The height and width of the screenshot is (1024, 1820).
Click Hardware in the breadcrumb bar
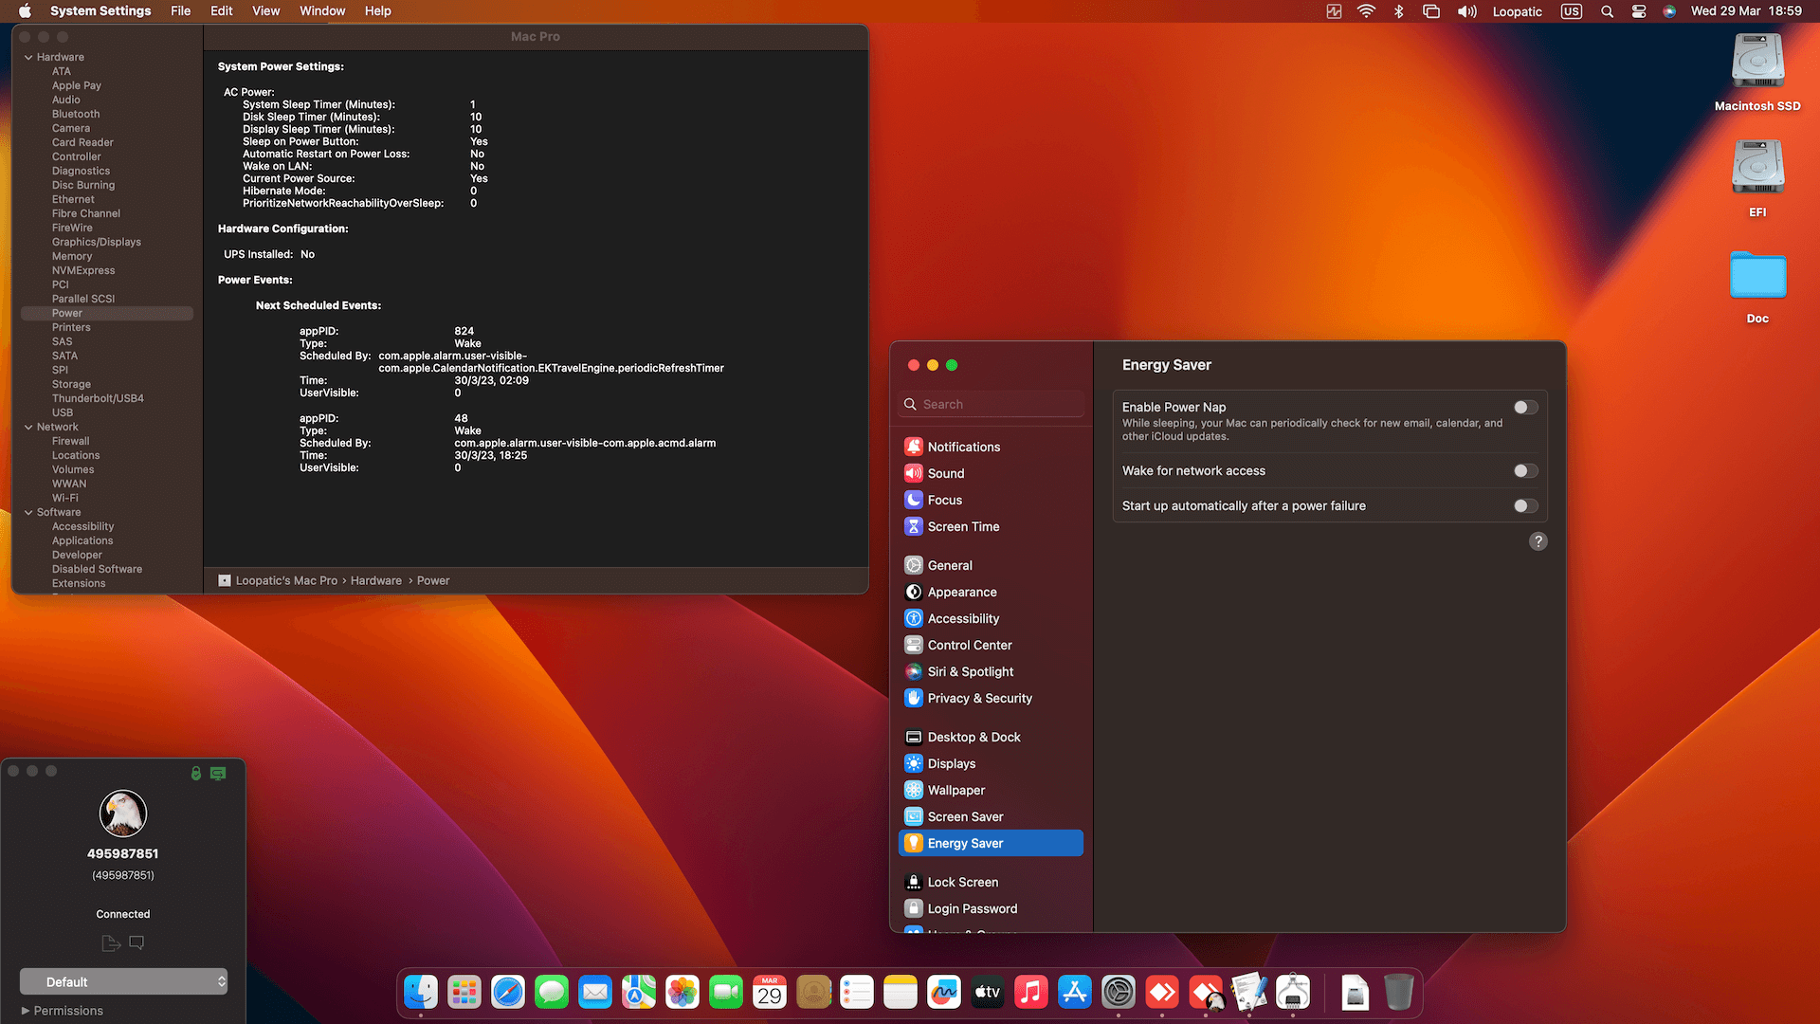coord(375,579)
